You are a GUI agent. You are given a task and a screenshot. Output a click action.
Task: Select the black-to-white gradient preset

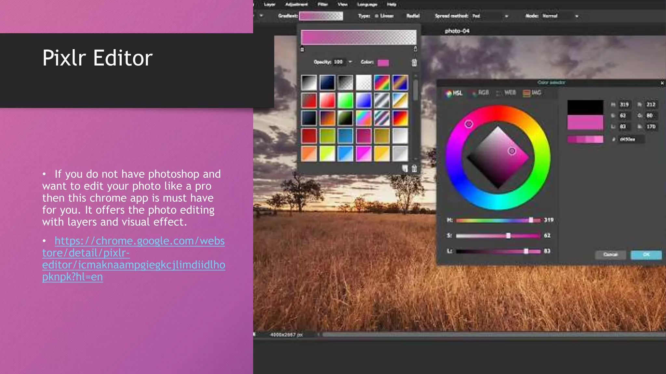click(x=309, y=82)
